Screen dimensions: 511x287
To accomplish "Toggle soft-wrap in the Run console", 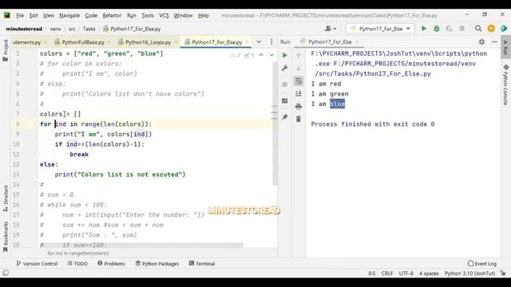I will coord(298,81).
